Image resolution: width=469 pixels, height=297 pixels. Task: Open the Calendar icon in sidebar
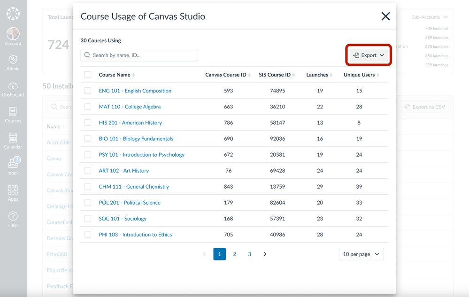[x=13, y=140]
